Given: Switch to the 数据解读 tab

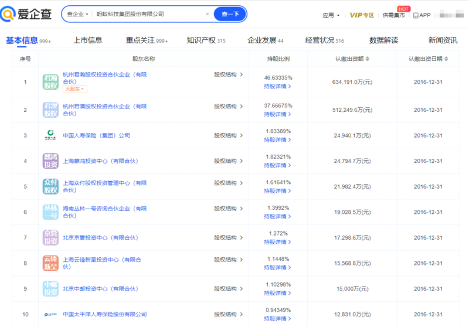Looking at the screenshot, I should pos(384,40).
